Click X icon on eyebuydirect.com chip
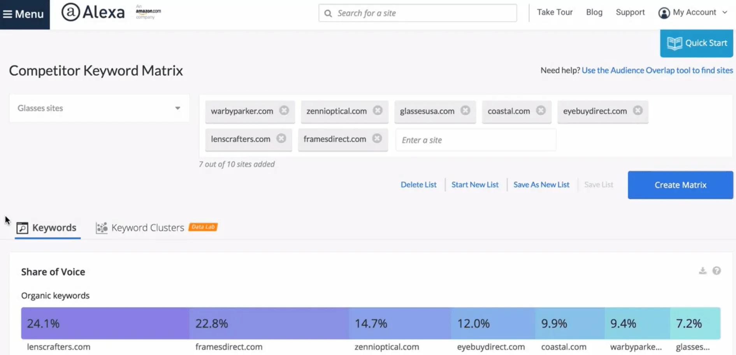Viewport: 736px width, 355px height. coord(638,110)
